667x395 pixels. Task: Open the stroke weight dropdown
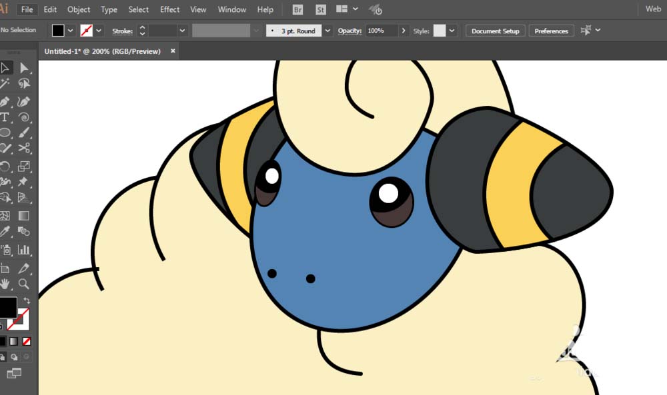[183, 31]
